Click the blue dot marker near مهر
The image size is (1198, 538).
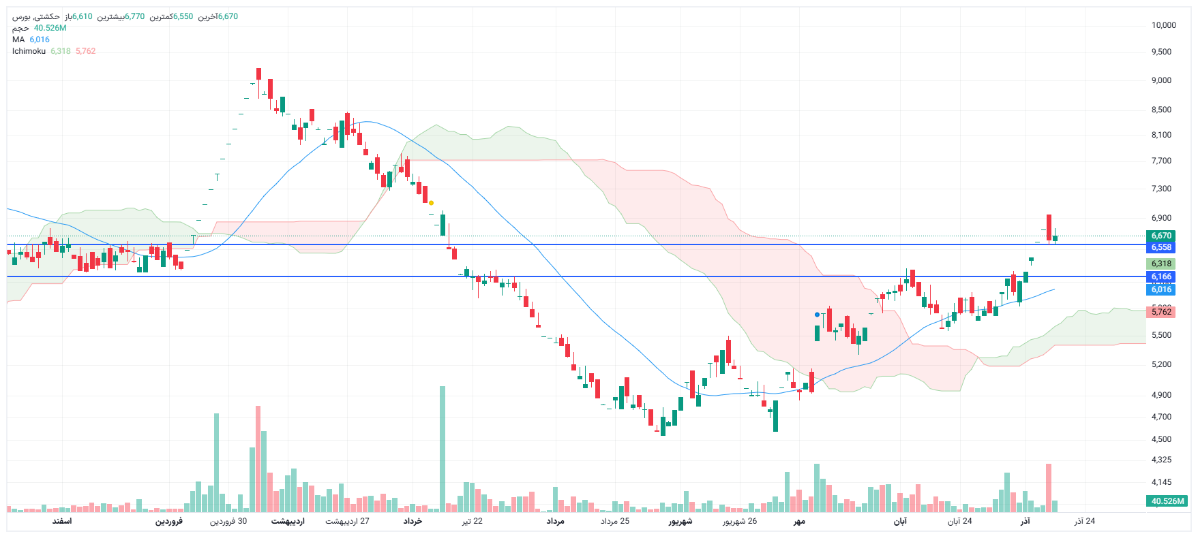pyautogui.click(x=817, y=315)
